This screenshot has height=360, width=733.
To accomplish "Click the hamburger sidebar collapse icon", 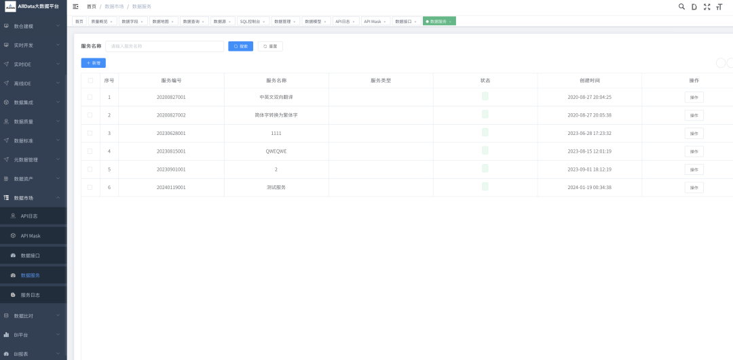I will 75,6.
